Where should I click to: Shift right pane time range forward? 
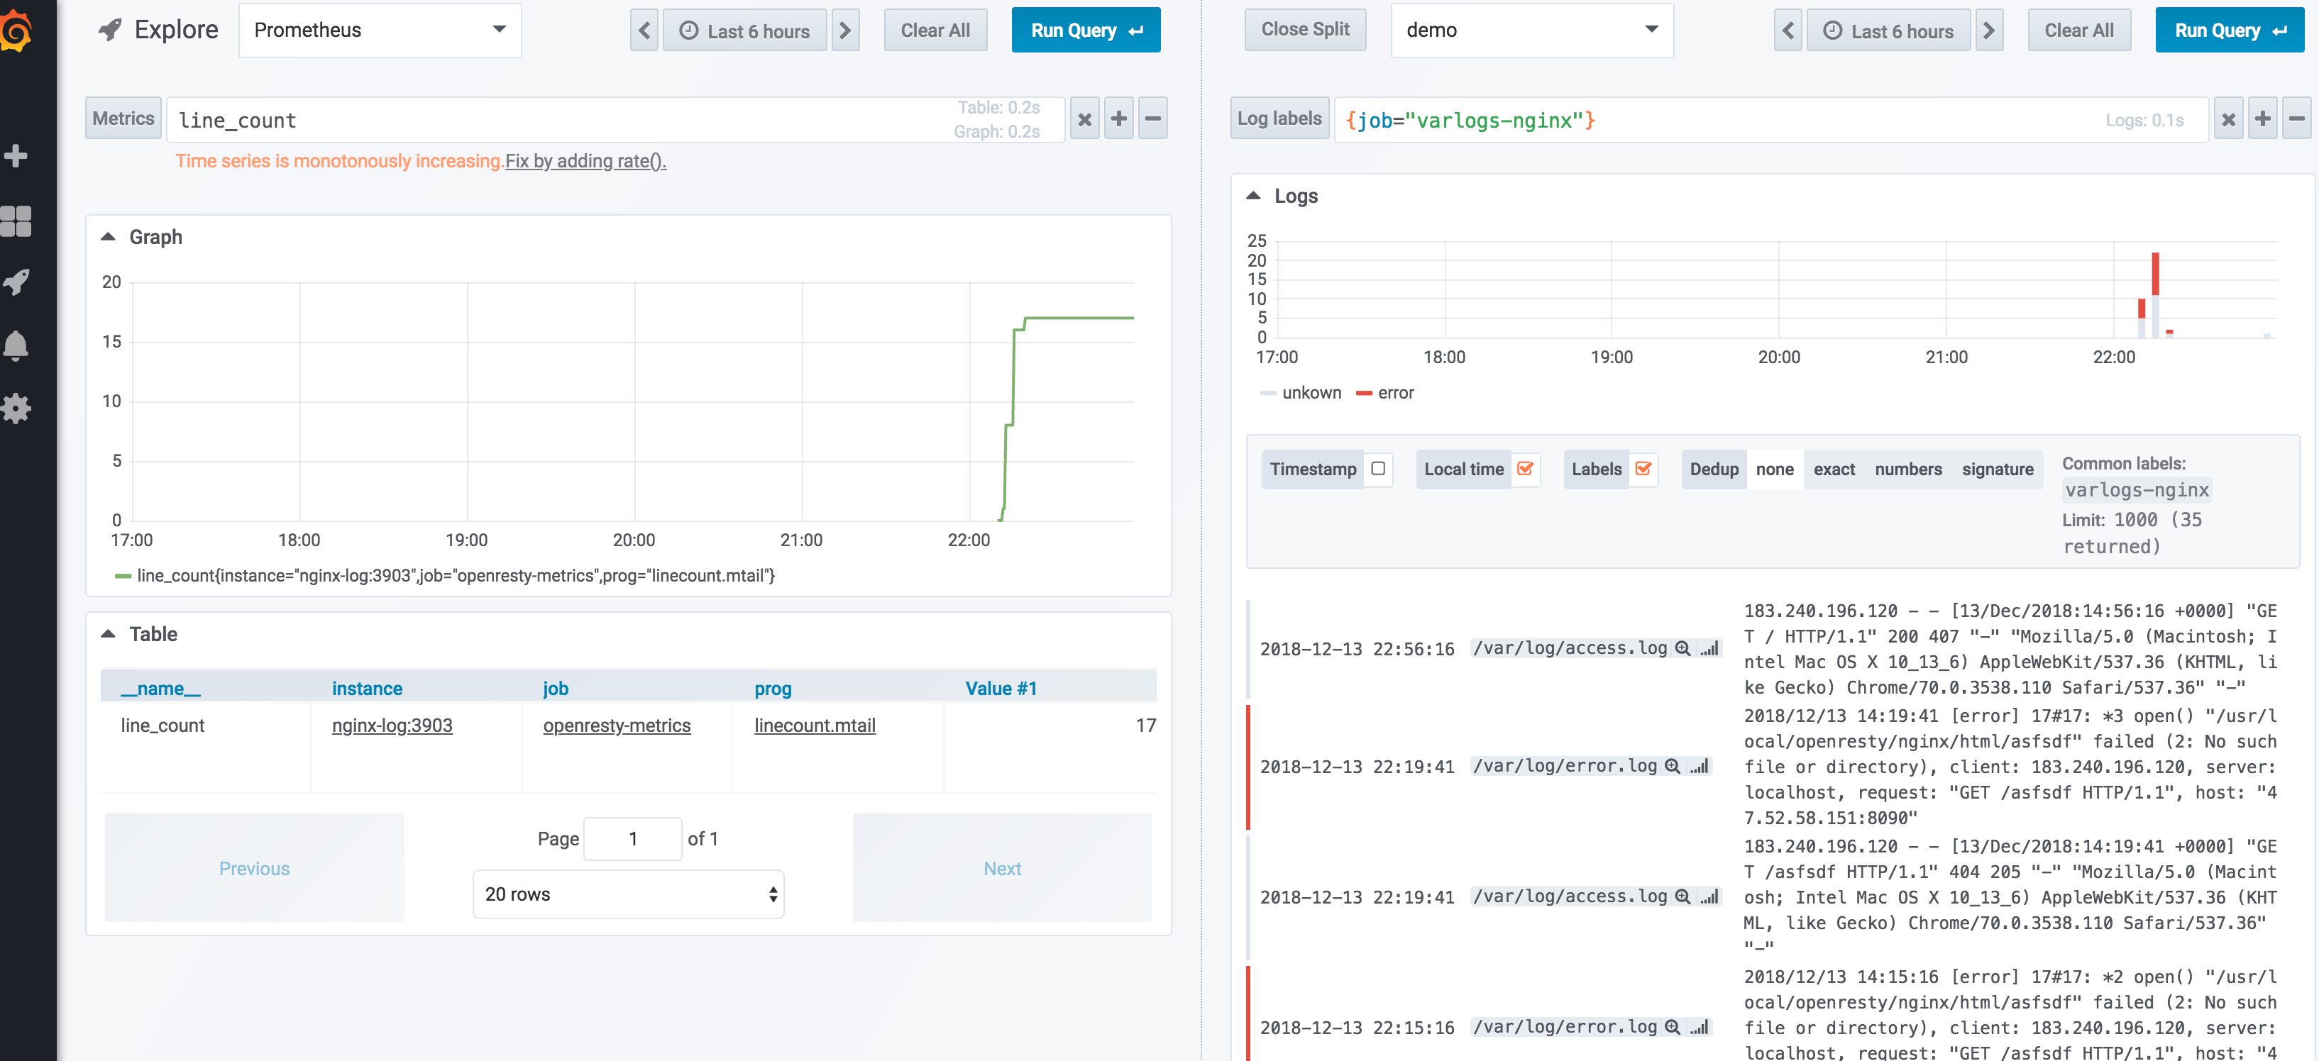(x=1990, y=30)
